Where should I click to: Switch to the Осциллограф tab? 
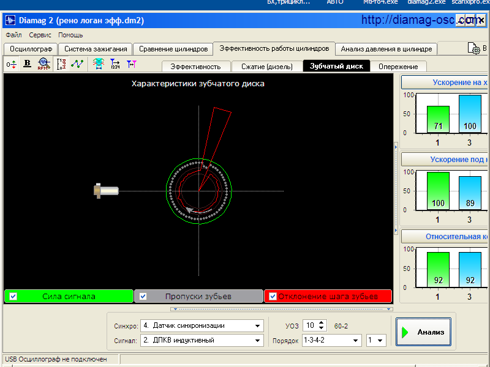tap(31, 49)
